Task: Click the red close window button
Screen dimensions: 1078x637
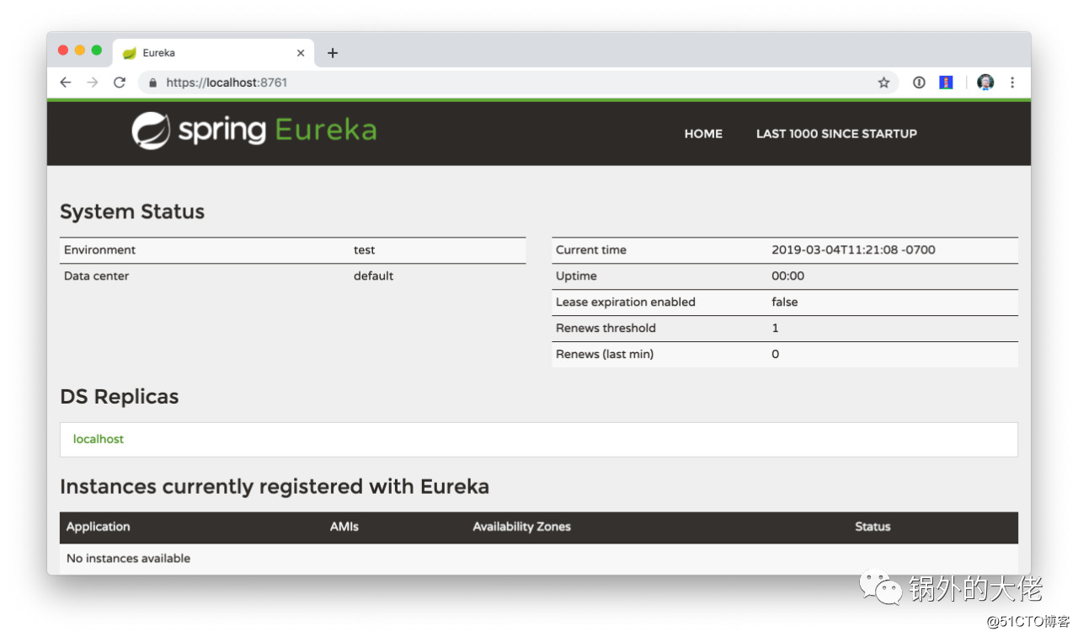Action: [x=63, y=51]
